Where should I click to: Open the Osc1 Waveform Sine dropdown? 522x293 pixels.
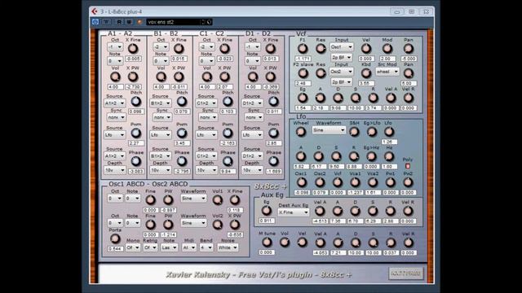pos(193,199)
